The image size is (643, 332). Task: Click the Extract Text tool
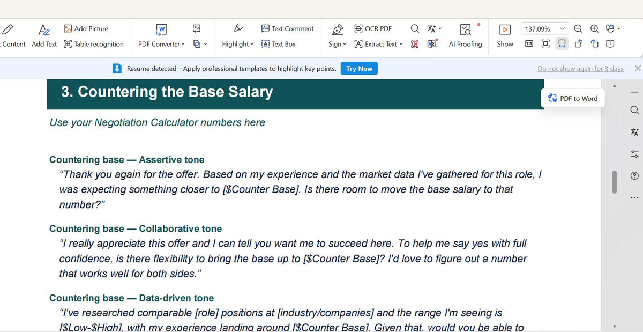376,44
